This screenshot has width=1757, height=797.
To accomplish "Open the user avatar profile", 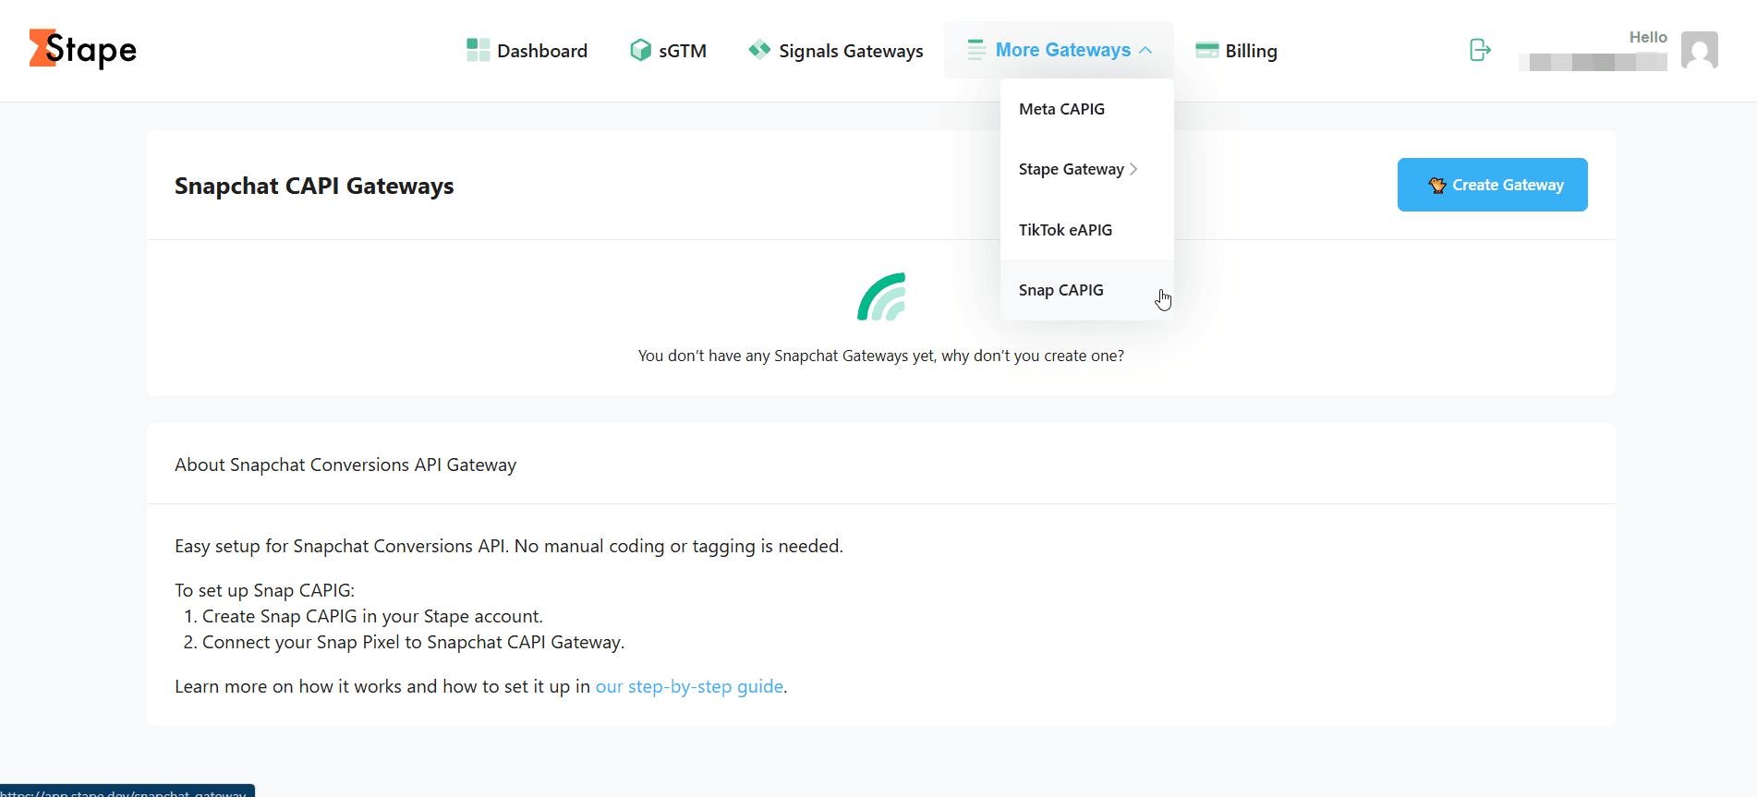I will [x=1700, y=50].
